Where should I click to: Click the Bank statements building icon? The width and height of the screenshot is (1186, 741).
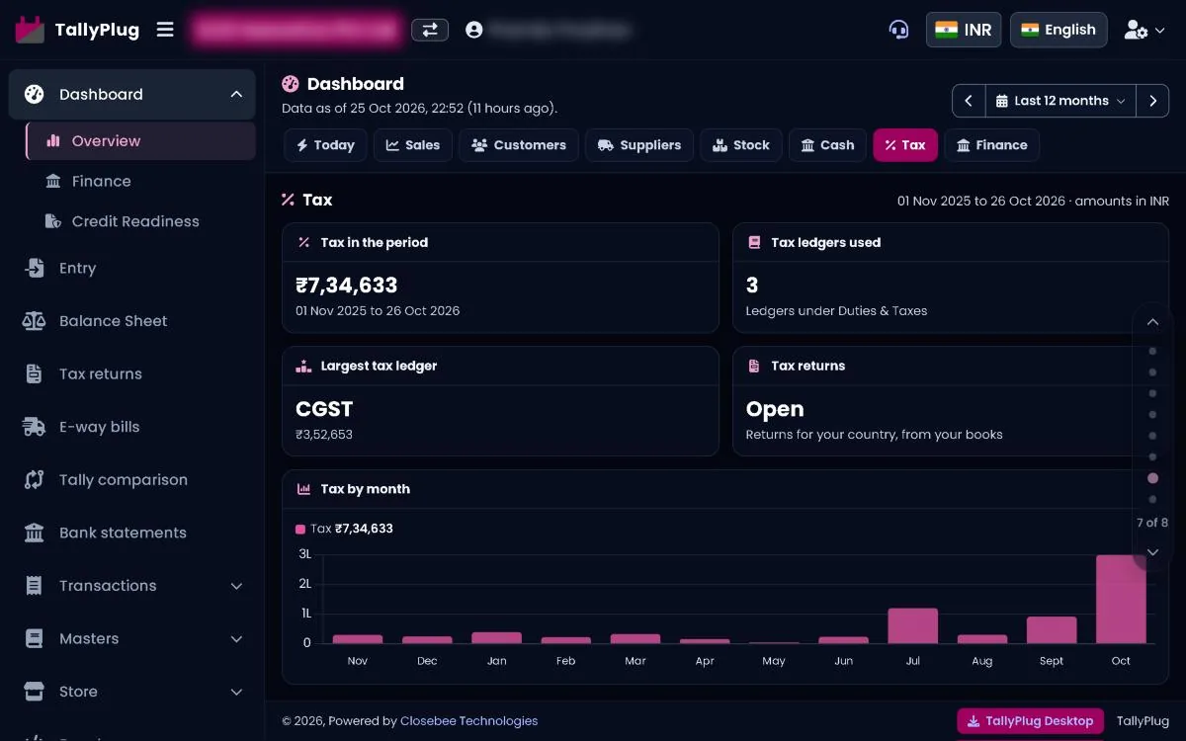[x=35, y=533]
